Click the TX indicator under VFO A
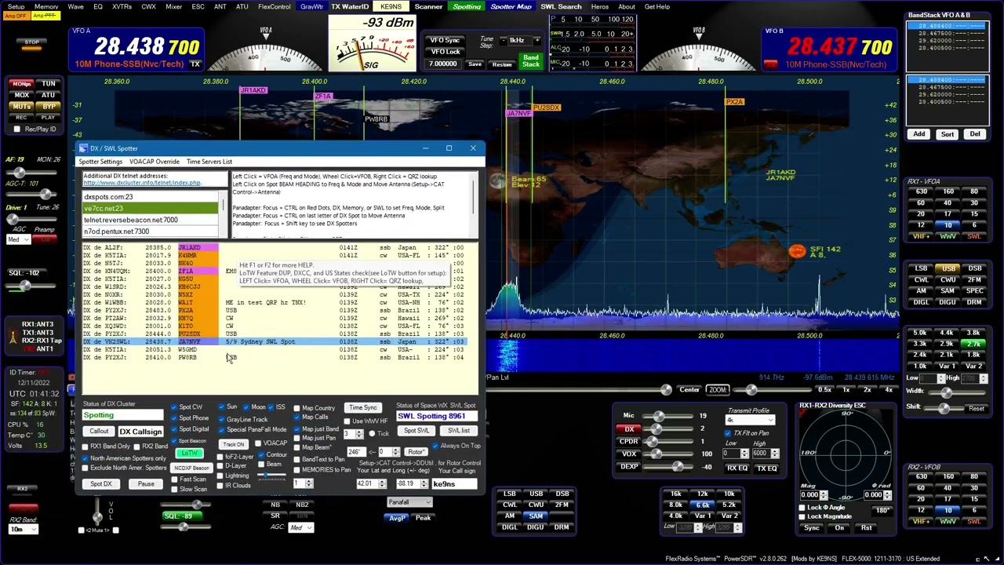Screen dimensions: 1004x565 point(195,64)
